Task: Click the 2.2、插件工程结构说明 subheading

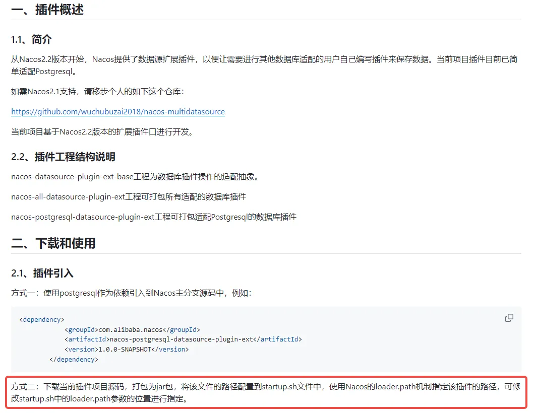Action: click(63, 157)
